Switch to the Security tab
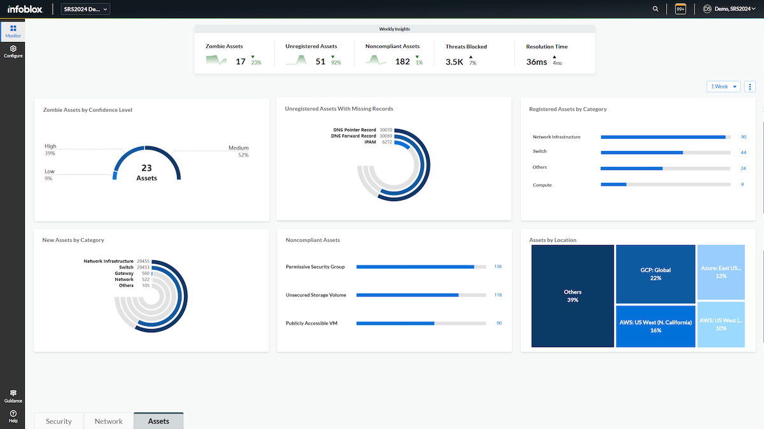 click(x=59, y=421)
